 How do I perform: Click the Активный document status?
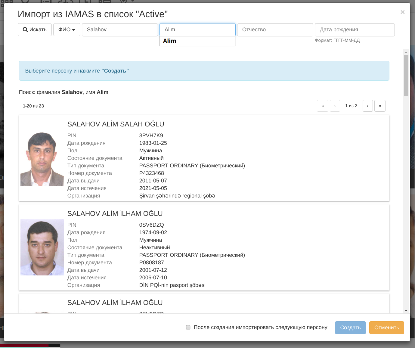click(151, 158)
